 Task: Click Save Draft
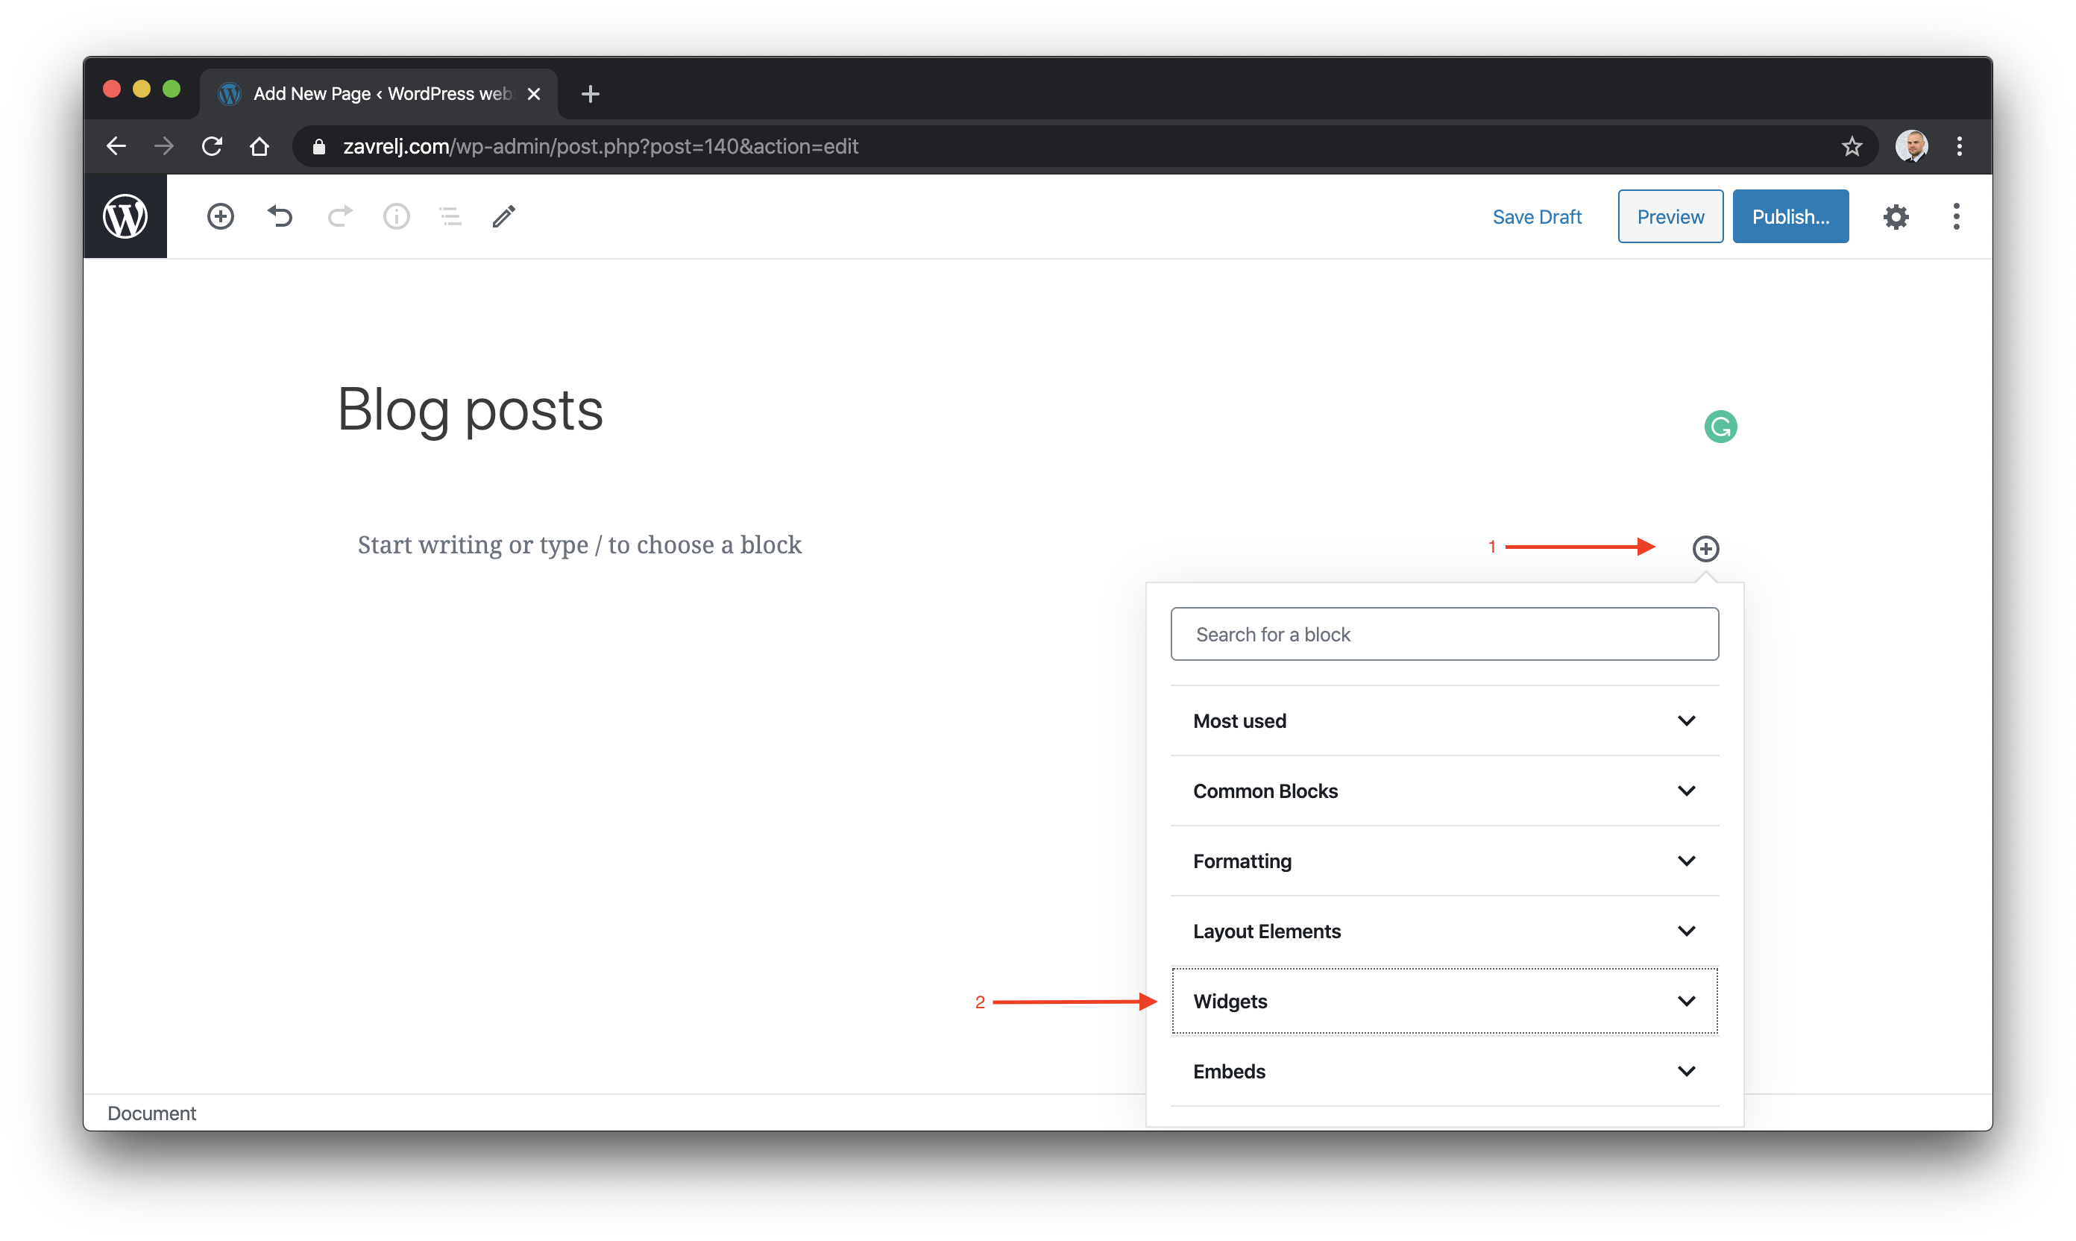[1537, 216]
